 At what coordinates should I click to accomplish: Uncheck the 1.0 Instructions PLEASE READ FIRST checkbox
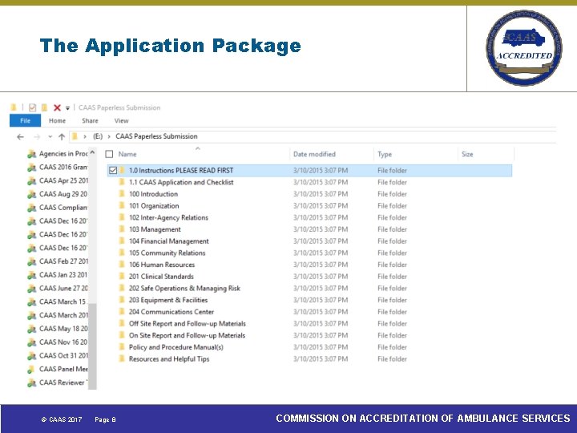tap(113, 171)
